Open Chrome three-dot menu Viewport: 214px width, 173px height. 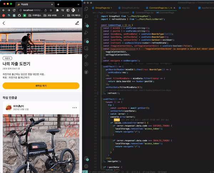pyautogui.click(x=78, y=10)
